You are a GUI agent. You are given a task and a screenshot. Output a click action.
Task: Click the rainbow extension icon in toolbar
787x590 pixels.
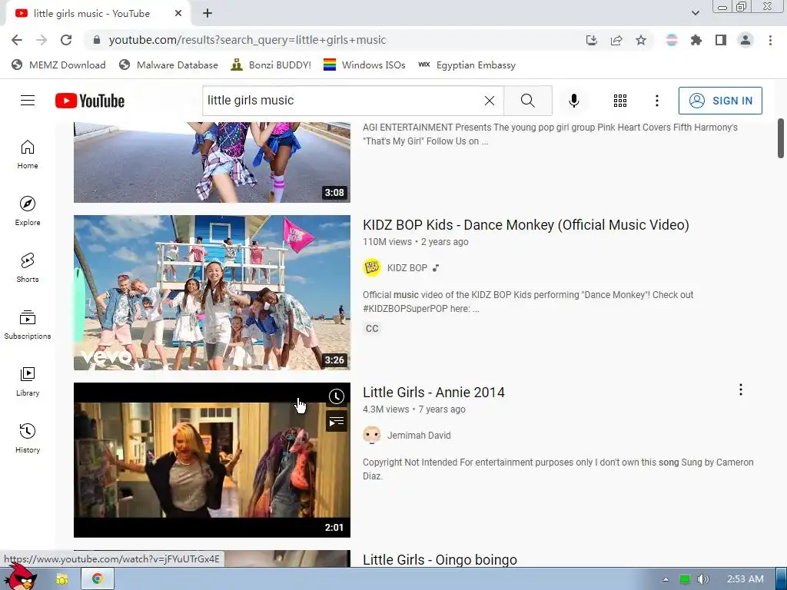pos(672,40)
